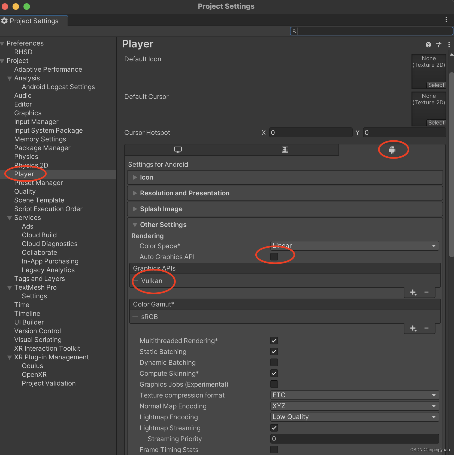Collapse the Project tree arrow
Viewport: 454px width, 455px height.
click(2, 61)
